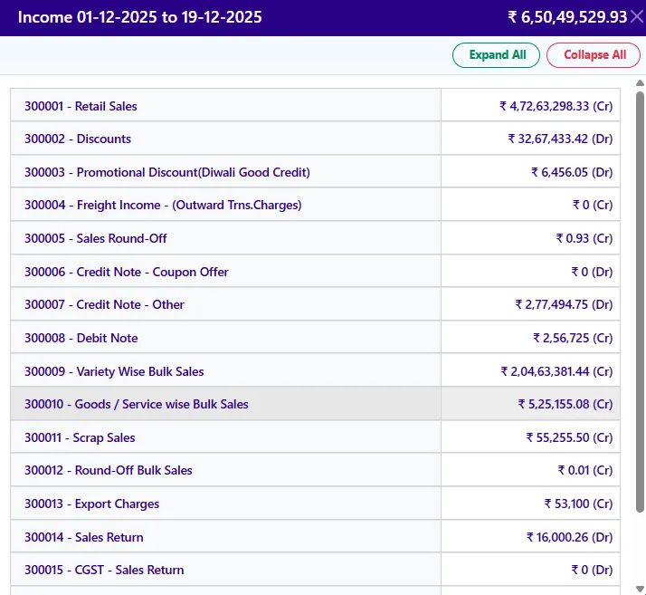This screenshot has width=646, height=595.
Task: Click the ₹ 0.93 (Cr) amount
Action: (584, 238)
